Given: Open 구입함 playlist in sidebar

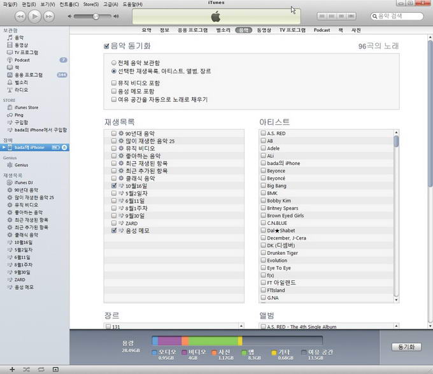Looking at the screenshot, I should pyautogui.click(x=21, y=122).
